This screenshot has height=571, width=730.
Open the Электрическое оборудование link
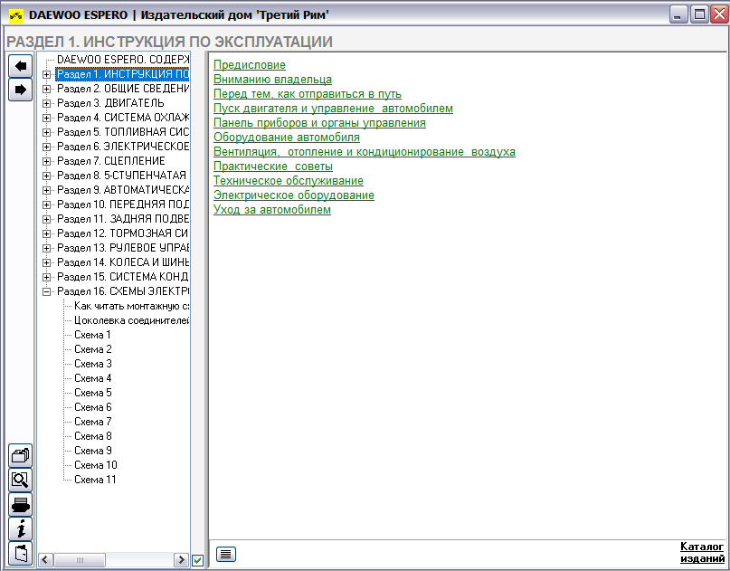tap(294, 195)
